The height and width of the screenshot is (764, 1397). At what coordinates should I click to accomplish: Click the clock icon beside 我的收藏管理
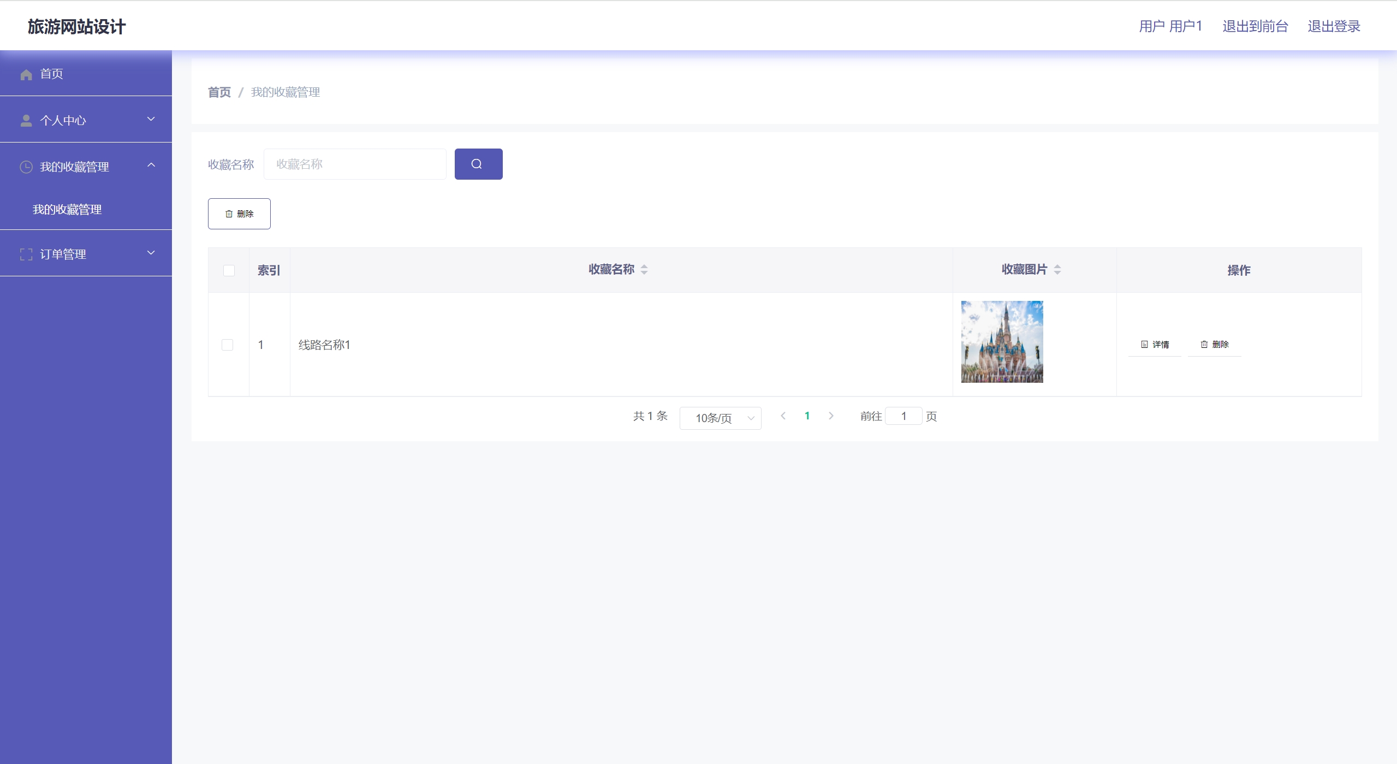(x=26, y=167)
